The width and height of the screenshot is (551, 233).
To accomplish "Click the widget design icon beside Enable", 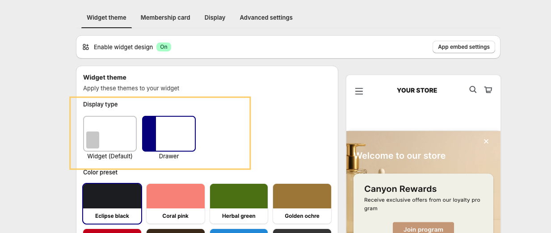I will point(86,47).
